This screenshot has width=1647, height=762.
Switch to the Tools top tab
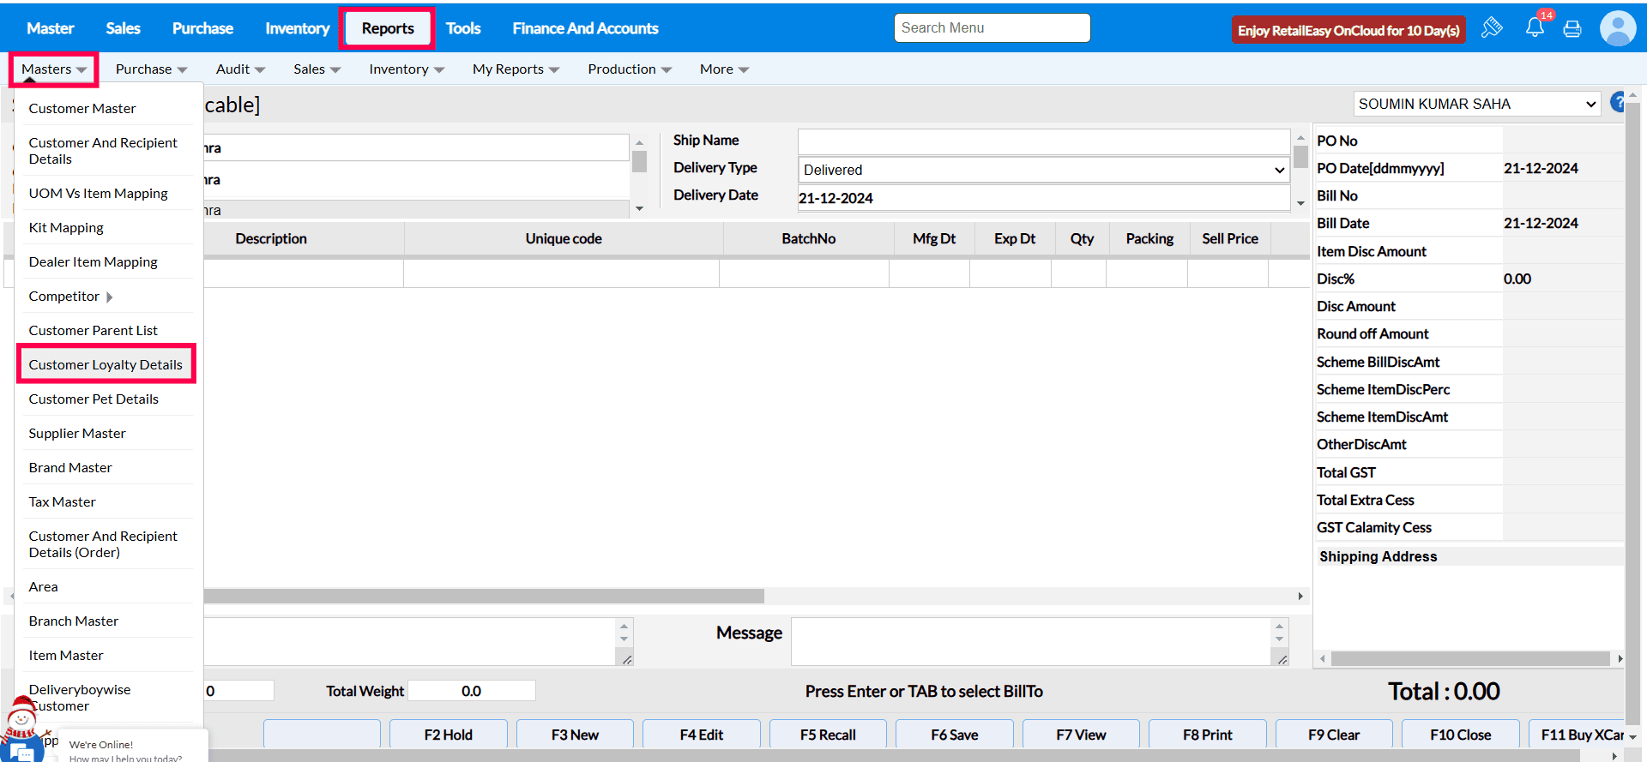(x=463, y=28)
